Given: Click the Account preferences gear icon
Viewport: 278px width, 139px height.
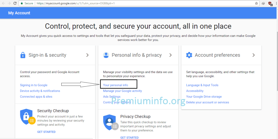Looking at the screenshot, I should tap(189, 55).
